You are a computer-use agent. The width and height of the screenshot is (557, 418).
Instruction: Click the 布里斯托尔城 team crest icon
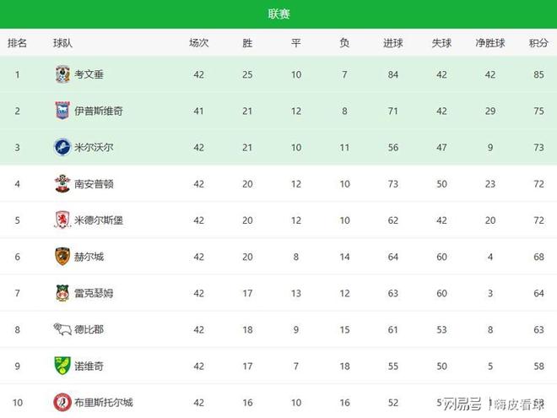coord(62,402)
